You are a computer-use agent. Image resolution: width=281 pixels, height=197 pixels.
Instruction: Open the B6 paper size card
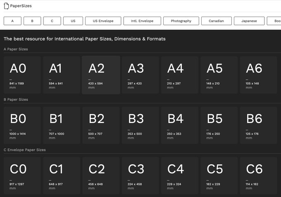tap(259, 125)
